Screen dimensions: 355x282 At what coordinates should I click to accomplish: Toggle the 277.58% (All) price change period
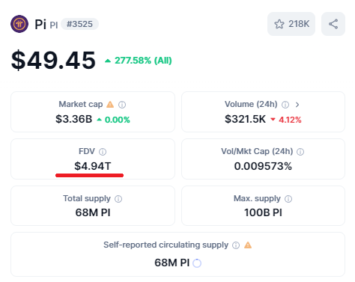[x=139, y=61]
